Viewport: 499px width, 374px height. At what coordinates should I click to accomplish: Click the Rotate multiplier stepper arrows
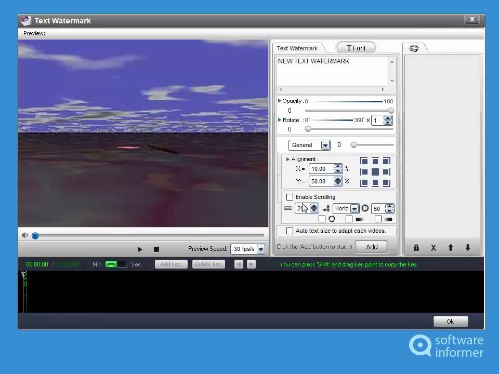(x=388, y=120)
